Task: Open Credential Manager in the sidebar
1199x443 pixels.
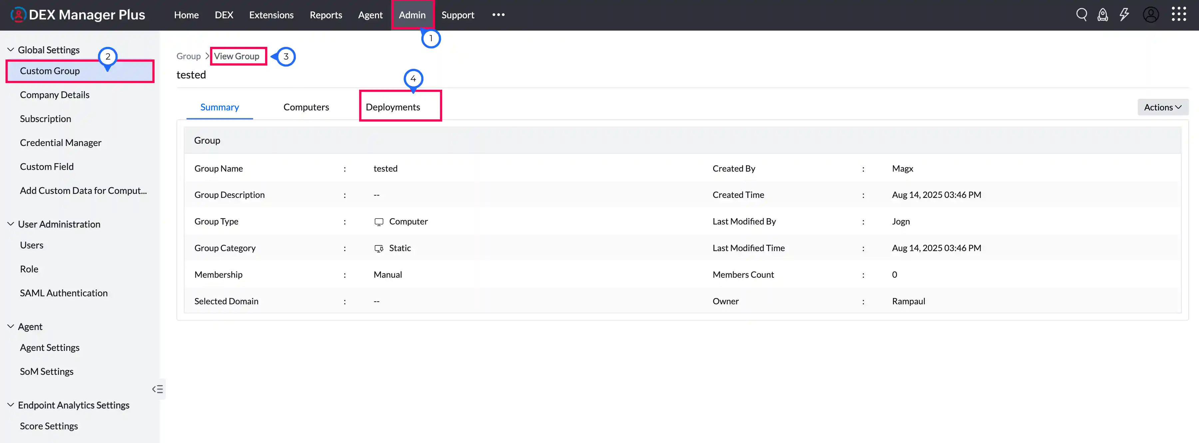Action: (61, 143)
